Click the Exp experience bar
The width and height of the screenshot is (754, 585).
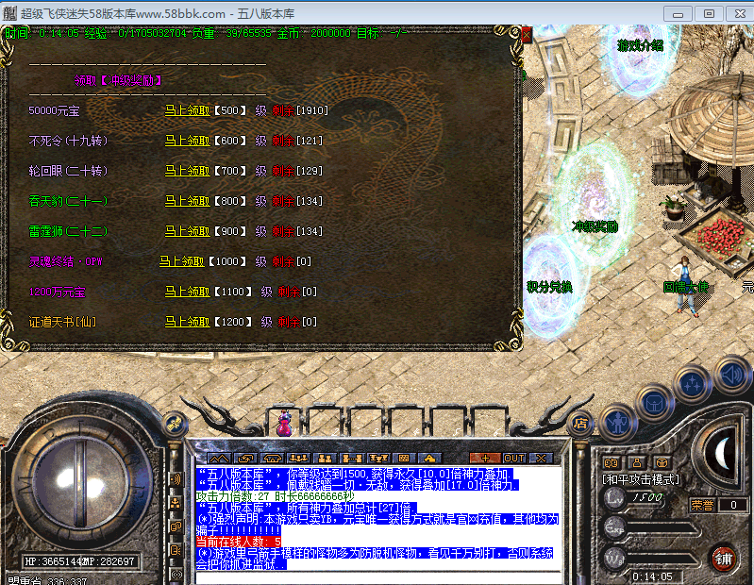tap(661, 528)
